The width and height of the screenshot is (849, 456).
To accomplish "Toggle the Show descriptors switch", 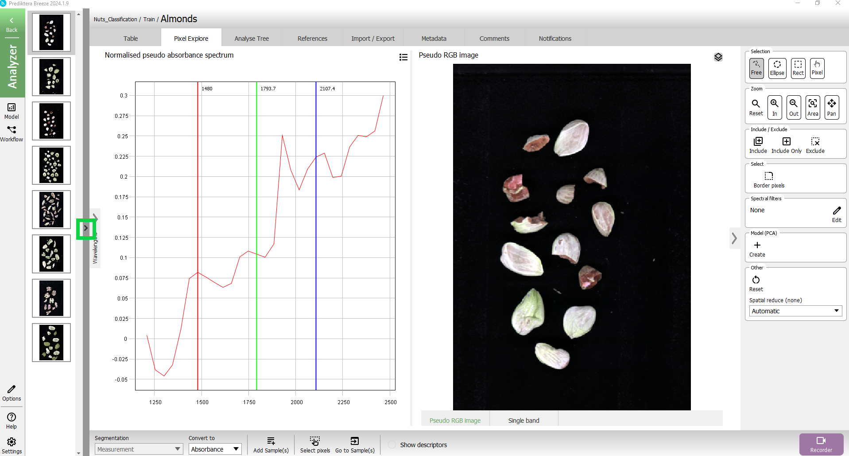I will [392, 445].
